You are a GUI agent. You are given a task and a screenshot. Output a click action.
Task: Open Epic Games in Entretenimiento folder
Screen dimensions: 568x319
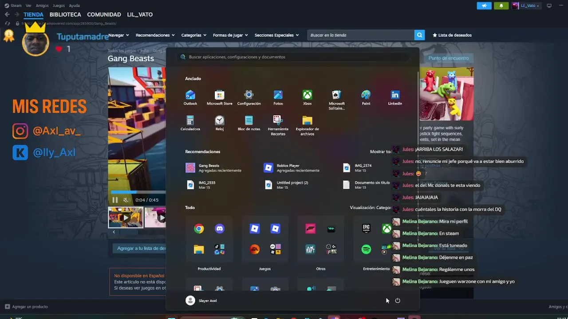[x=366, y=229]
